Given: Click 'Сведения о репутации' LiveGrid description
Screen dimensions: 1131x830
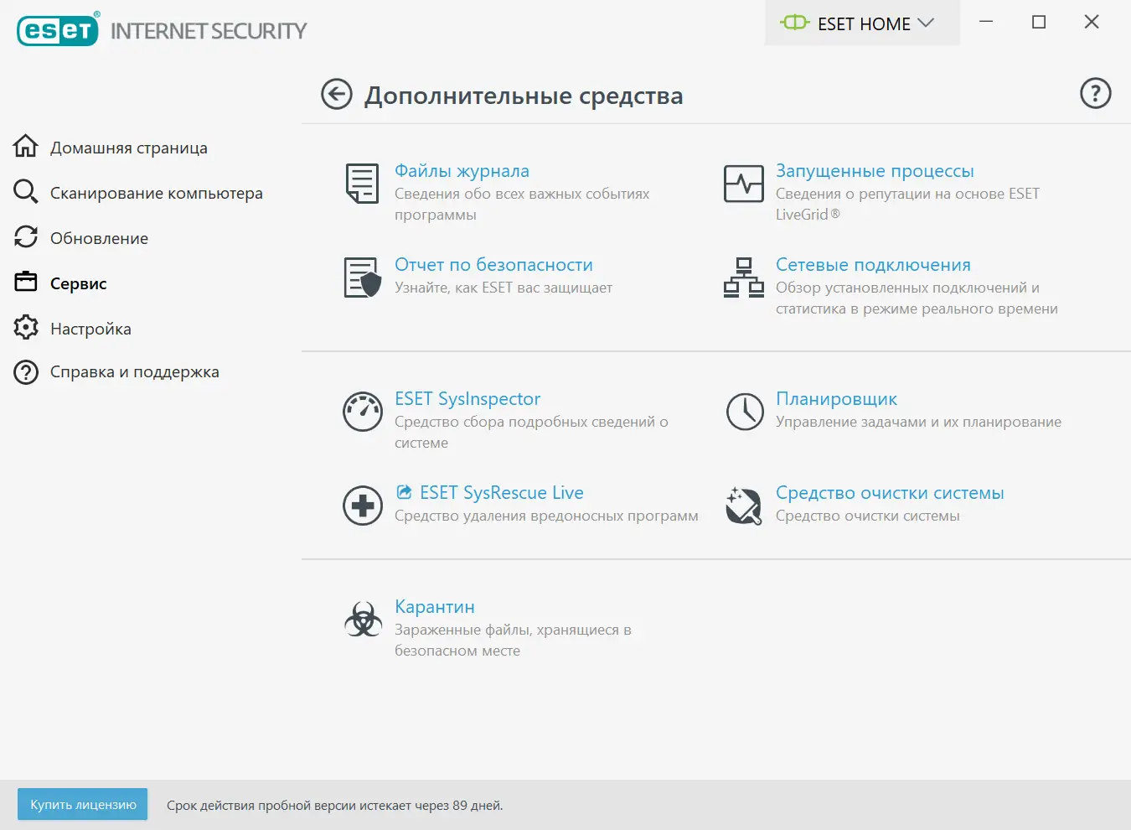Looking at the screenshot, I should click(x=907, y=204).
